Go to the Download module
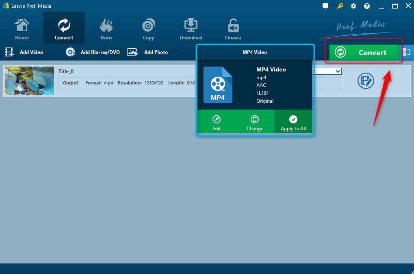Viewport: 414px width, 274px height. (191, 29)
